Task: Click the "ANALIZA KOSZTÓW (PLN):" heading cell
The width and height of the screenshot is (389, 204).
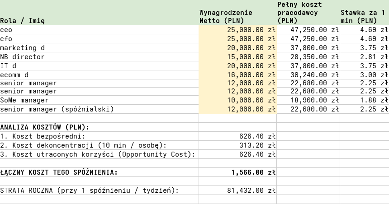Action: point(45,127)
